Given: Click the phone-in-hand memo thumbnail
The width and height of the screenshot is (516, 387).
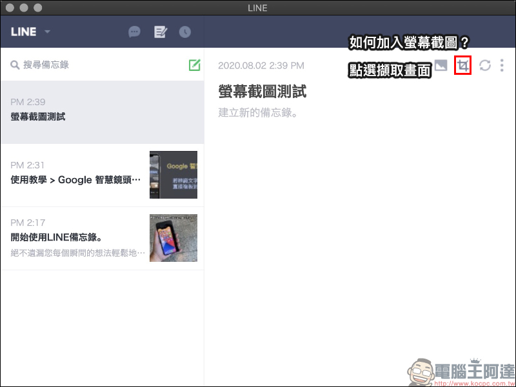Looking at the screenshot, I should click(174, 238).
